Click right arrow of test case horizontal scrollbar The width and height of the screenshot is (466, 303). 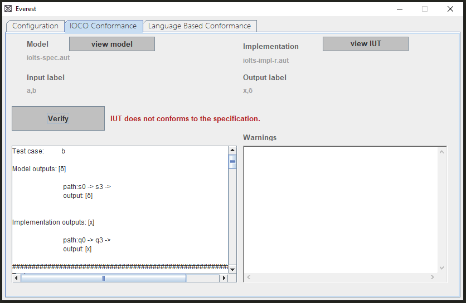click(x=224, y=278)
